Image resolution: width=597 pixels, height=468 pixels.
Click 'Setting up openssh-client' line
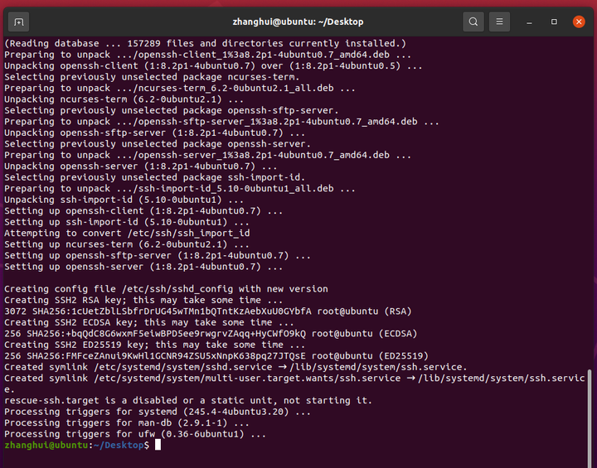click(x=143, y=210)
